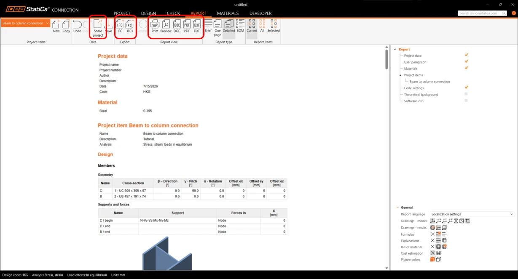The width and height of the screenshot is (518, 279).
Task: Select picture icon in Drawings - results
Action: [444, 228]
